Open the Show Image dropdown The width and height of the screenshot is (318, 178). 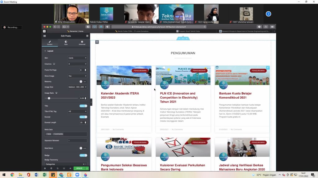point(77,76)
